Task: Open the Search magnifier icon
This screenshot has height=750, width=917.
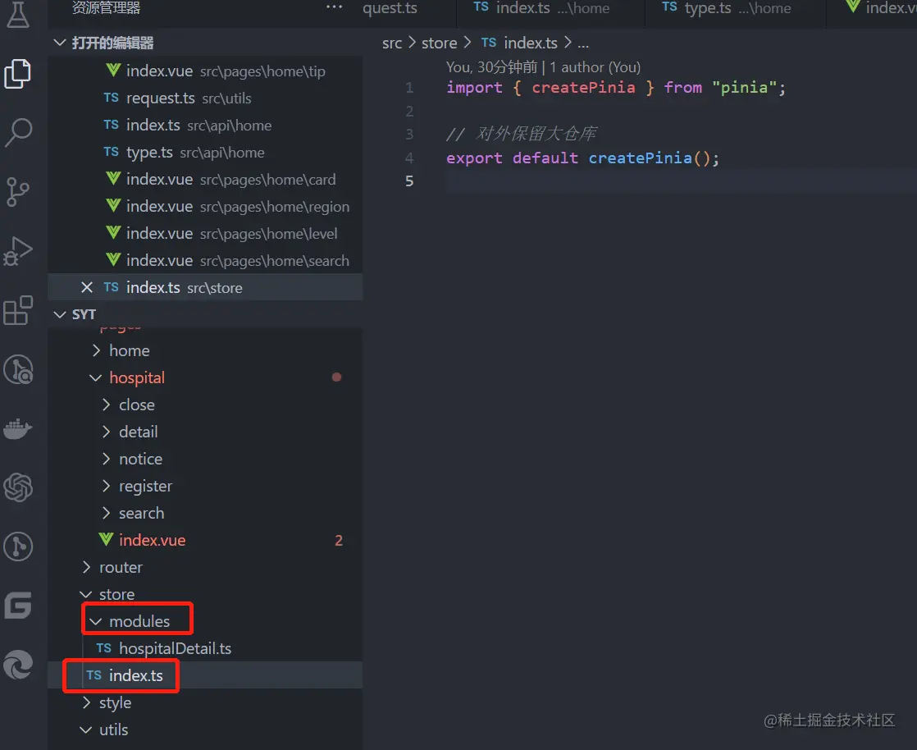Action: [x=18, y=132]
